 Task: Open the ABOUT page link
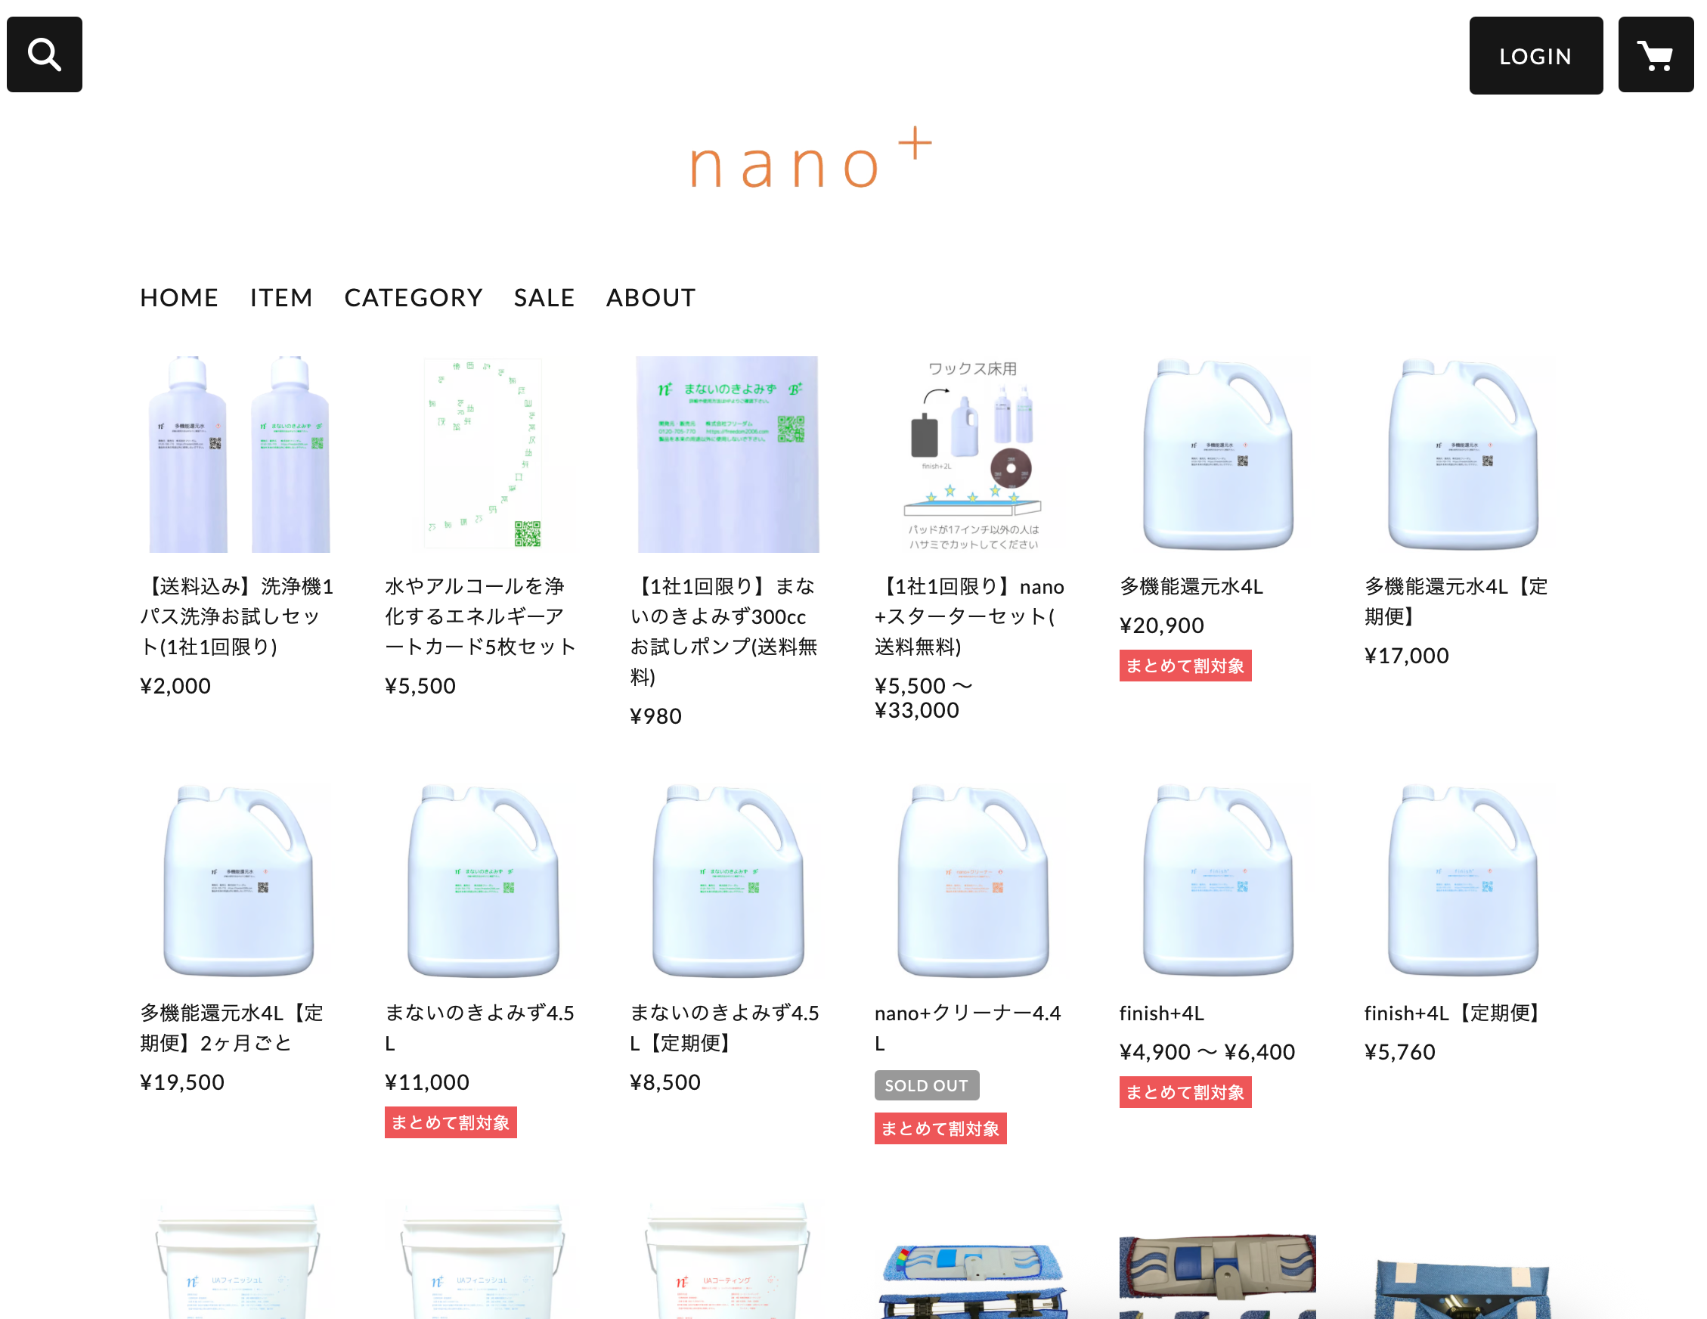(x=650, y=297)
